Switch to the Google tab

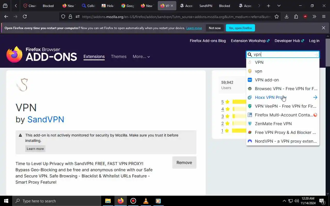(x=127, y=6)
